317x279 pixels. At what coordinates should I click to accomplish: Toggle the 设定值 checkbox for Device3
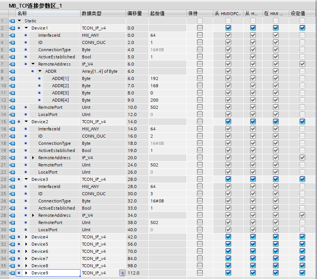coord(302,179)
